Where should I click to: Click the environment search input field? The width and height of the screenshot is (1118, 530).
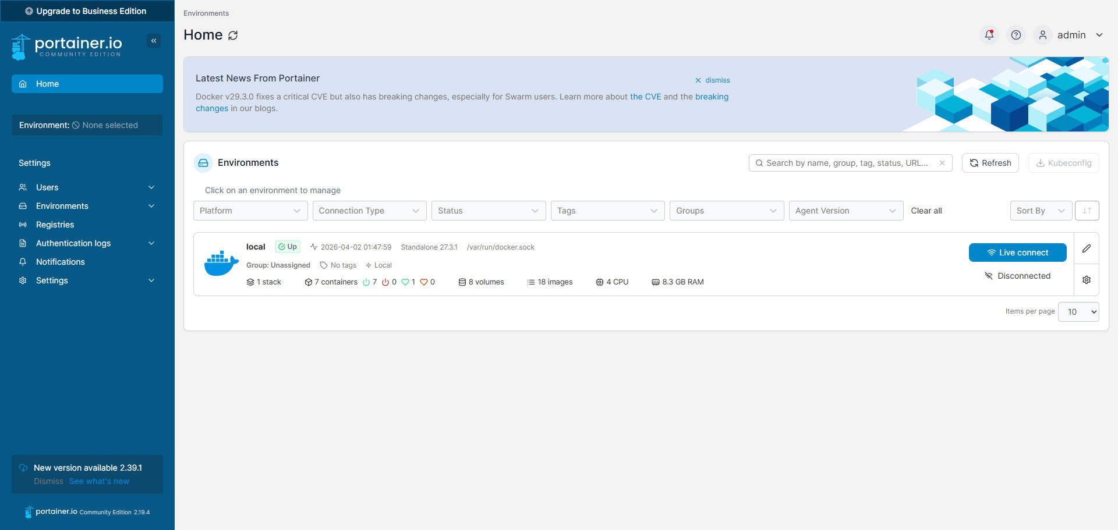tap(847, 163)
